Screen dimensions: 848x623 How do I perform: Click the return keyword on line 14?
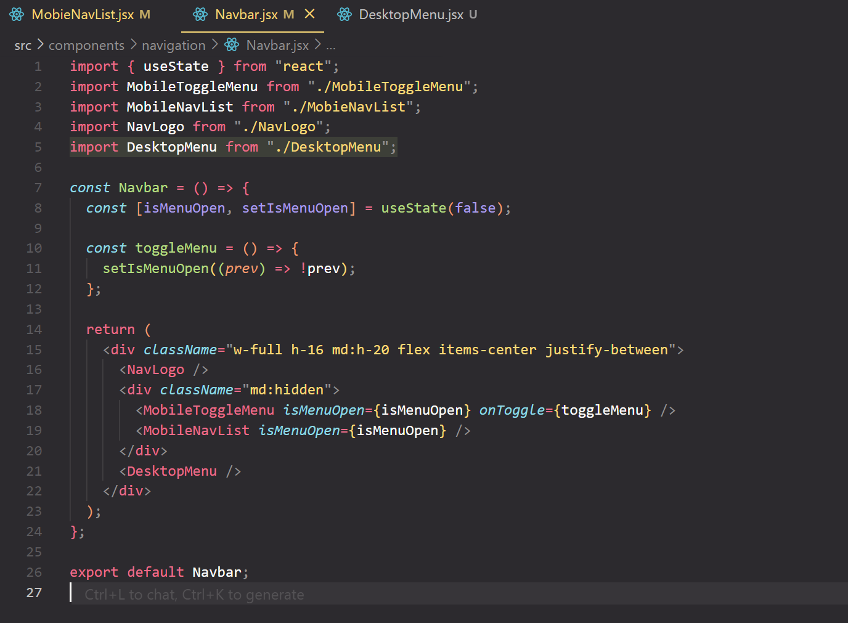tap(110, 330)
